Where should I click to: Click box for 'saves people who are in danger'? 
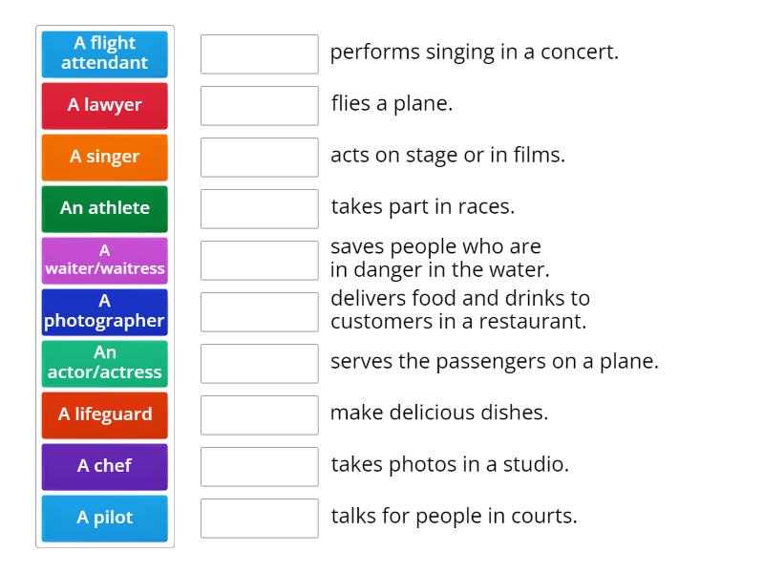[x=259, y=260]
